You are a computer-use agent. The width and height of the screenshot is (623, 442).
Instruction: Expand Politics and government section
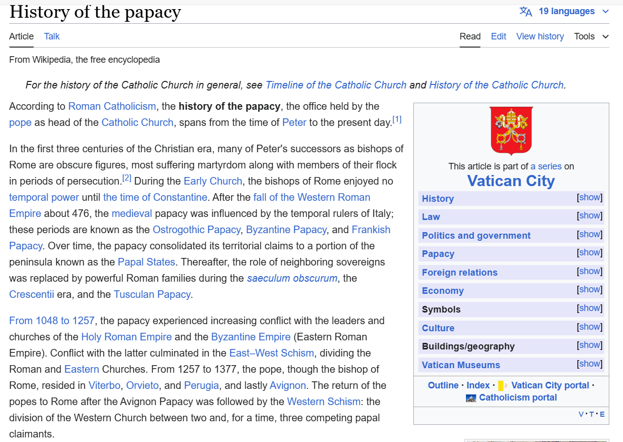[590, 234]
